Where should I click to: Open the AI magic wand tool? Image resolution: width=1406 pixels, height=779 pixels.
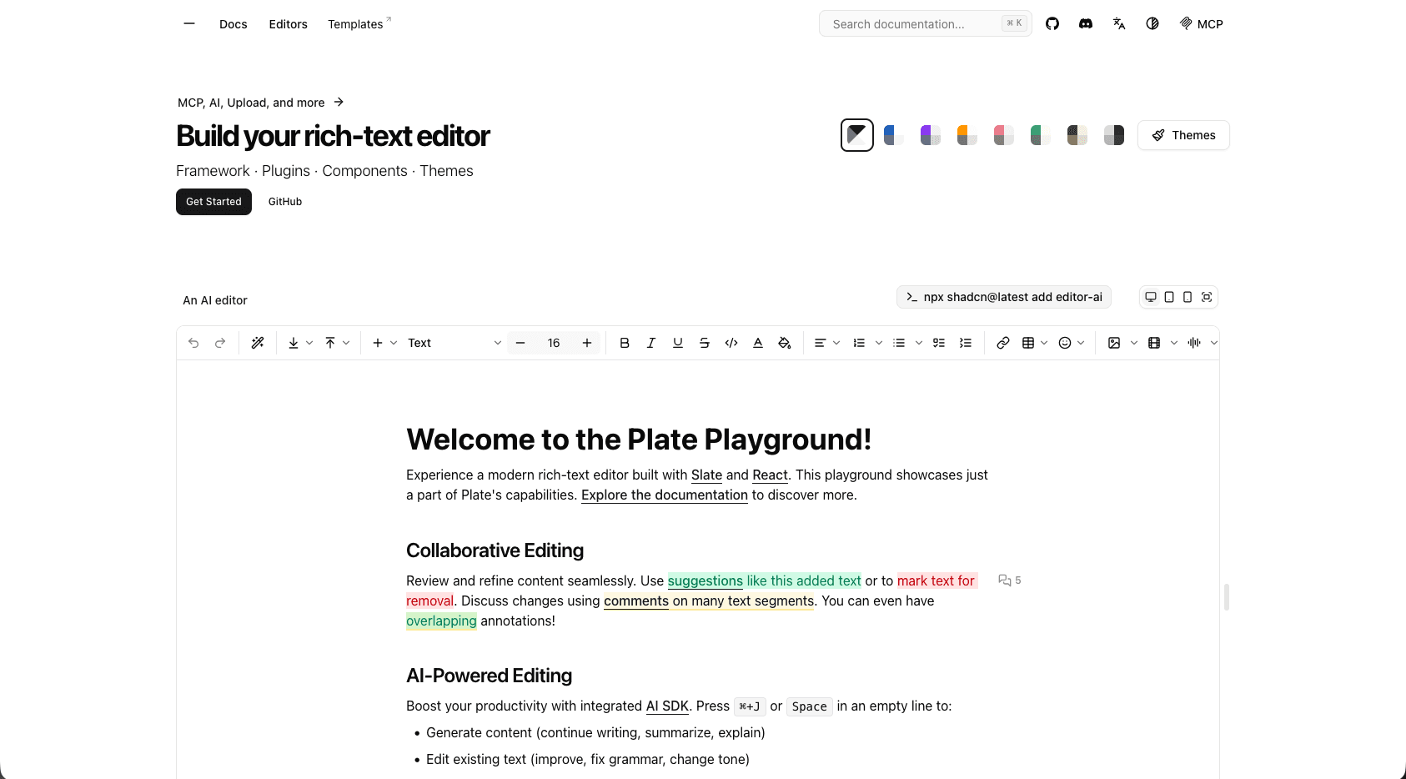[x=258, y=343]
